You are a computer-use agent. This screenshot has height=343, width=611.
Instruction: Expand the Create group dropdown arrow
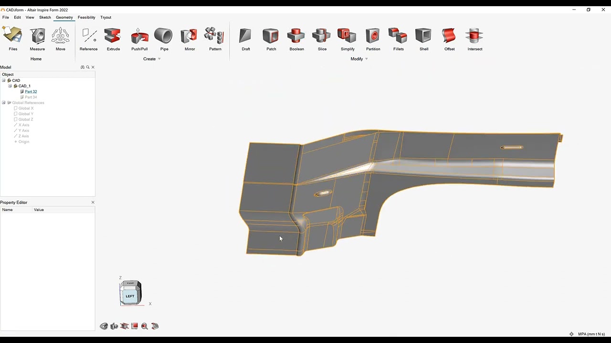(159, 59)
